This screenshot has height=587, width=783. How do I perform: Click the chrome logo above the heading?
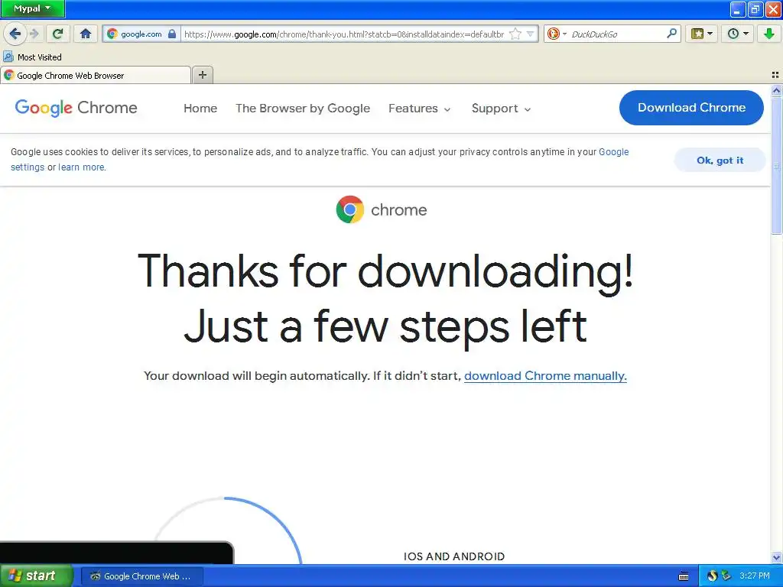[x=382, y=209]
